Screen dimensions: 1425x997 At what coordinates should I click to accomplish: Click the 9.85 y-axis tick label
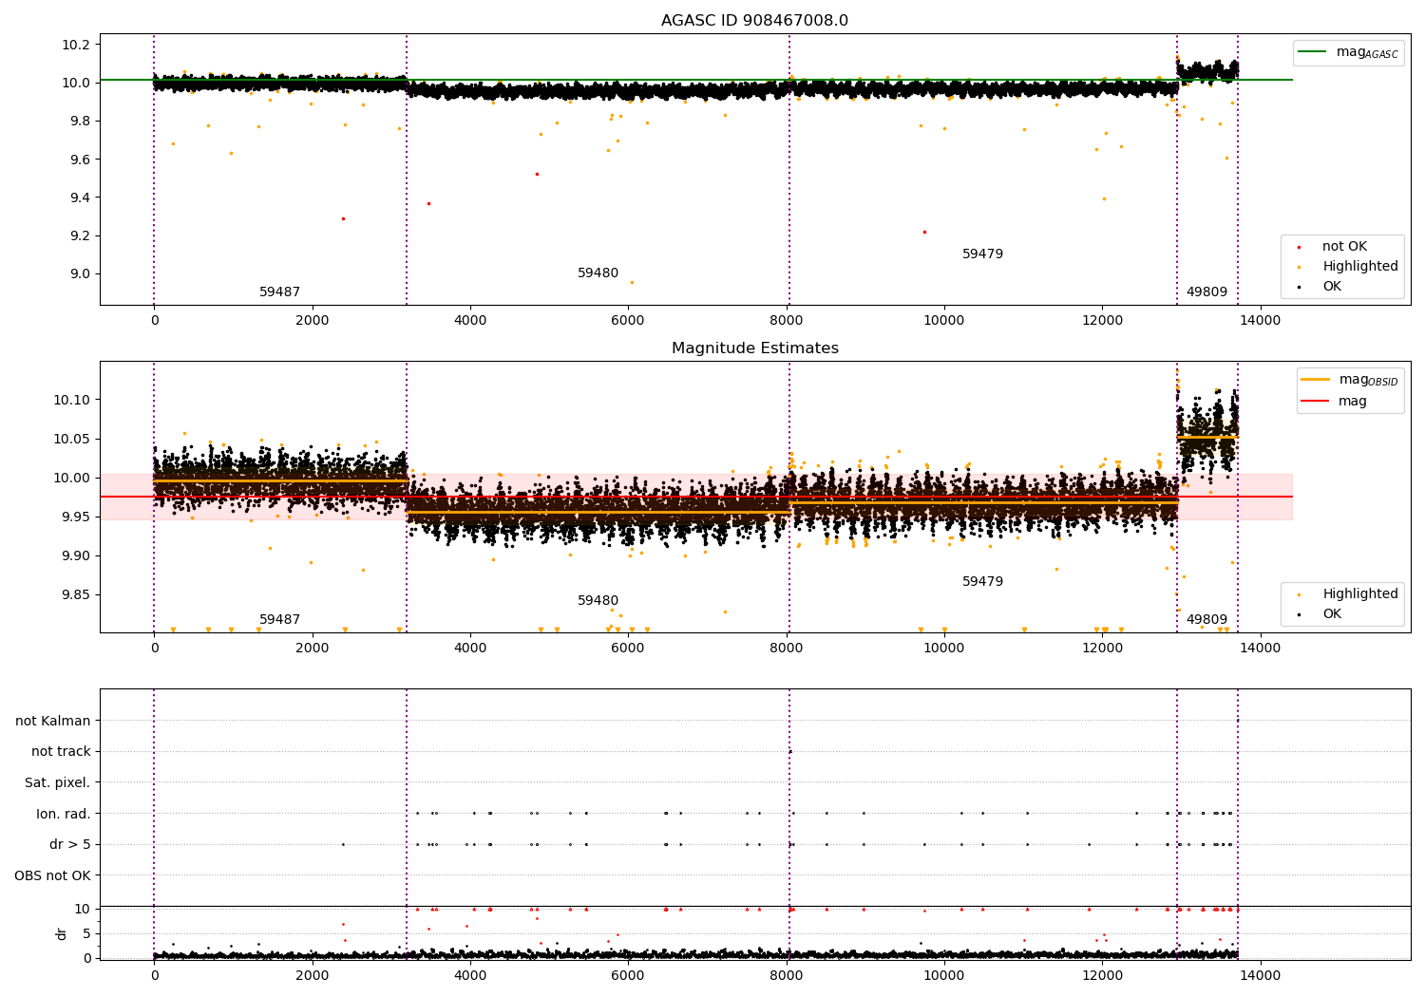click(x=76, y=594)
